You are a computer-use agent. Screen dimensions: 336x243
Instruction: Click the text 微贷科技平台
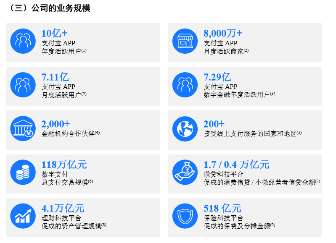(x=223, y=174)
